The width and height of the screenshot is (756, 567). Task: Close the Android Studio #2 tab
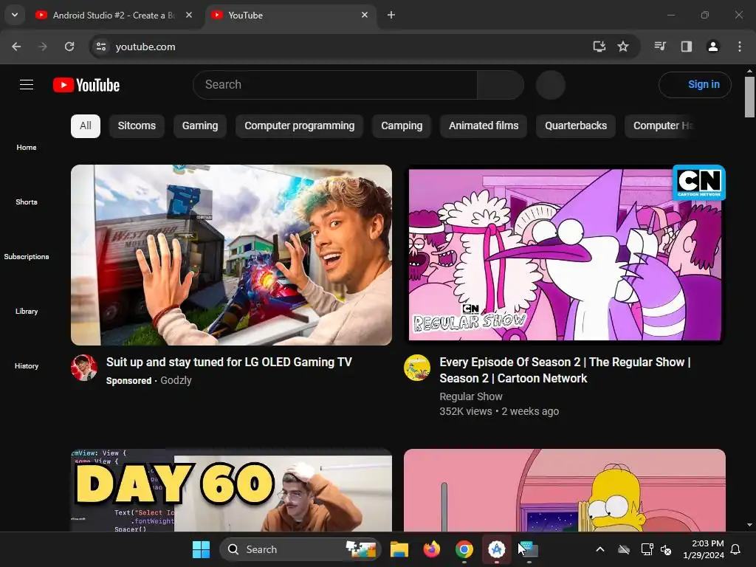(x=189, y=15)
